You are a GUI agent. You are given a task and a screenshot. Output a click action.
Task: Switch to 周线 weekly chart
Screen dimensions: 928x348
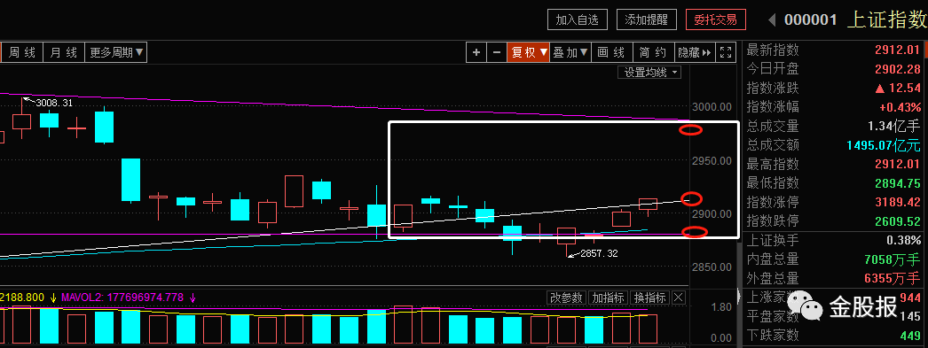coord(22,52)
